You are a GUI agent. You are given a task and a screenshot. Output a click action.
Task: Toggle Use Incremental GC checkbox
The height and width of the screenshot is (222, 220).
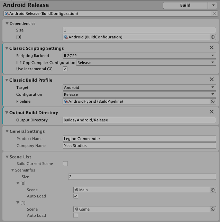click(65, 69)
